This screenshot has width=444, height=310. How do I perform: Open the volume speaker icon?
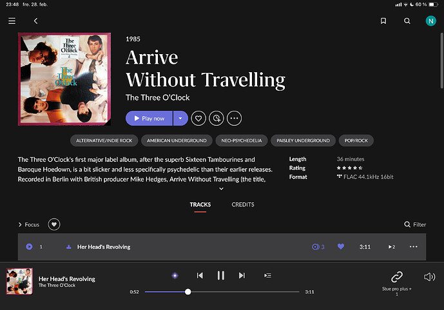[x=429, y=277]
